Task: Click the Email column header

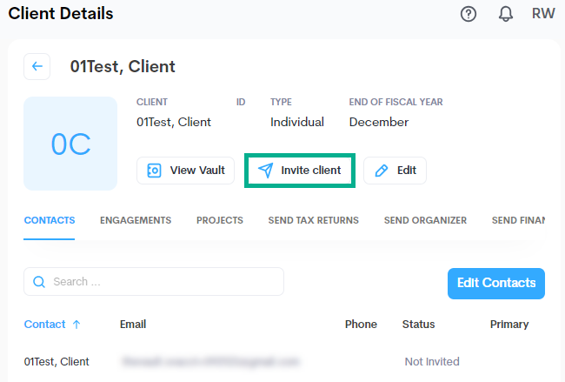Action: pyautogui.click(x=133, y=325)
